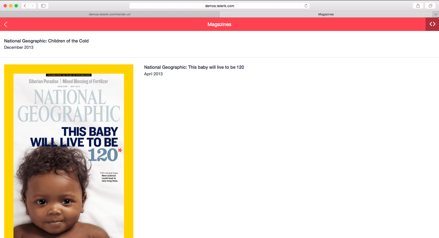
Task: Select the April 2013 date text
Action: 153,74
